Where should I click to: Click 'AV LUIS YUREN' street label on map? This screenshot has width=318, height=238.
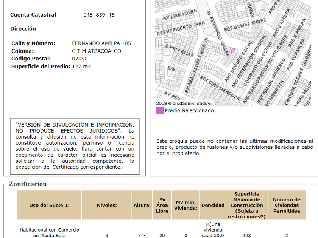coord(180,15)
